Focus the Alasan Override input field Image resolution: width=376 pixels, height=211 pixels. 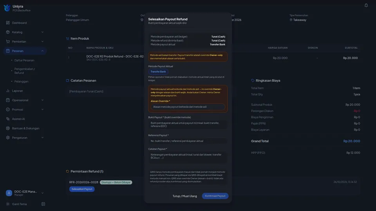point(188,107)
